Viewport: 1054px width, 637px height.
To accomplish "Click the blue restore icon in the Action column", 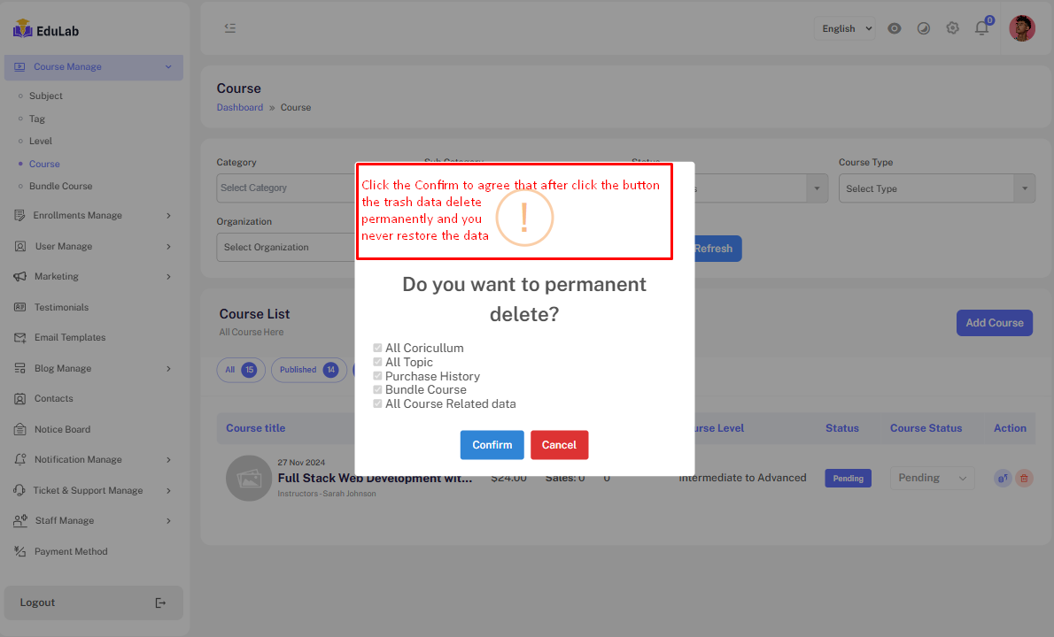I will pyautogui.click(x=1004, y=478).
